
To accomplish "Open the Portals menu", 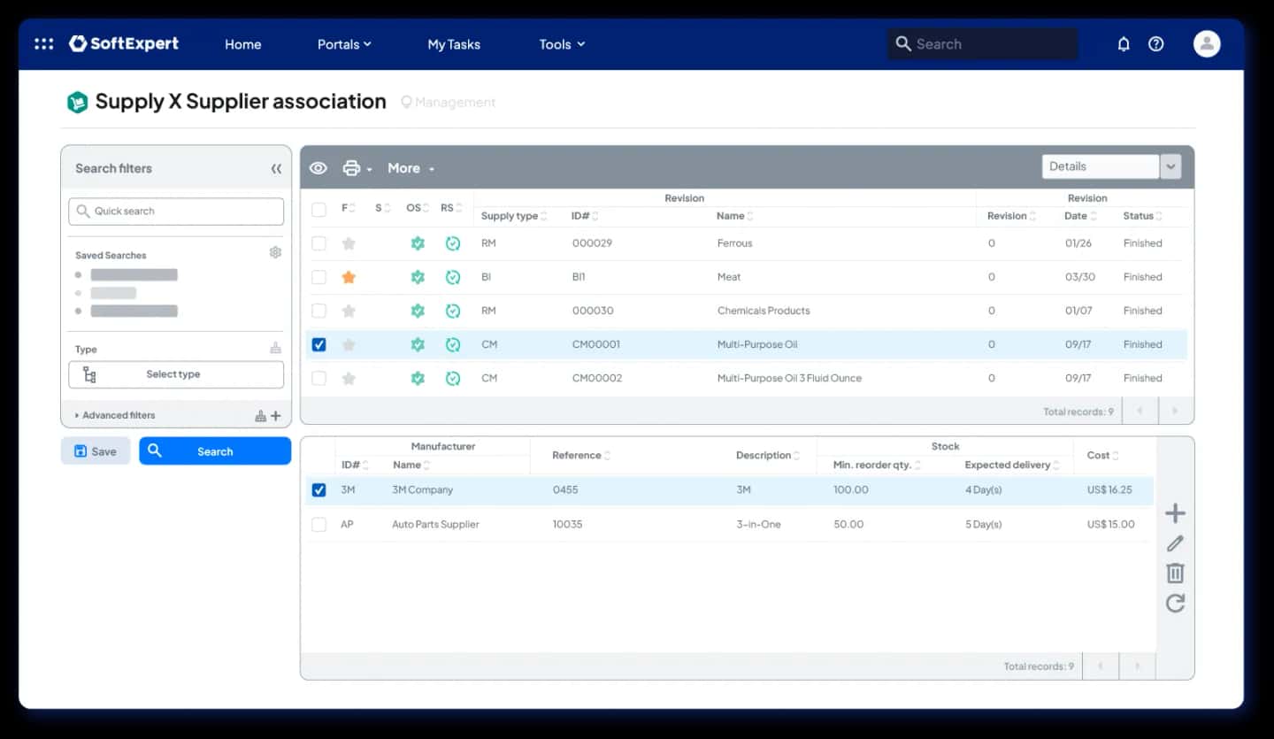I will [x=344, y=44].
